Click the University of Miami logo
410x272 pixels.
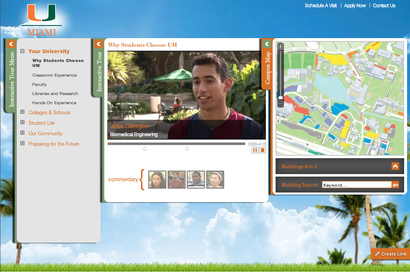(41, 20)
